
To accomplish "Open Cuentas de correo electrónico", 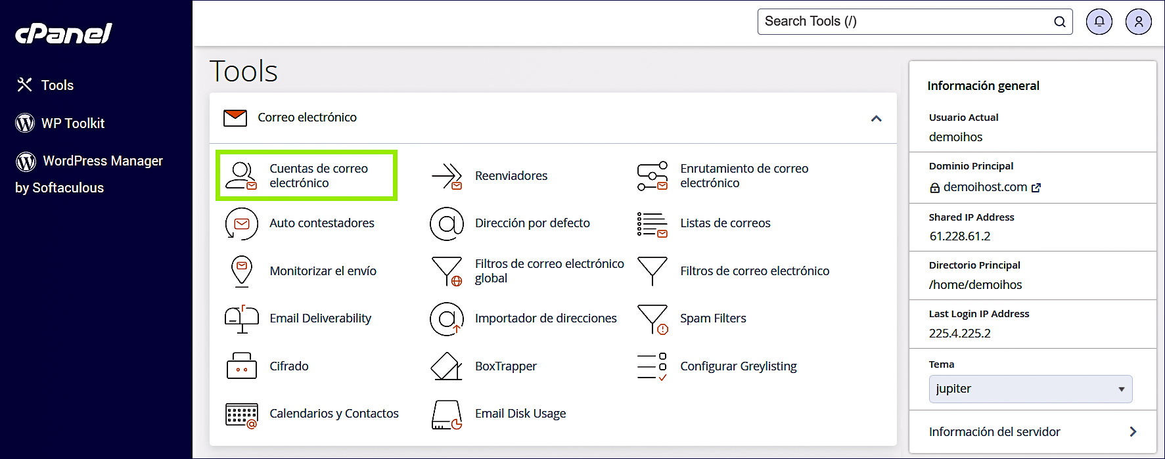I will (318, 176).
